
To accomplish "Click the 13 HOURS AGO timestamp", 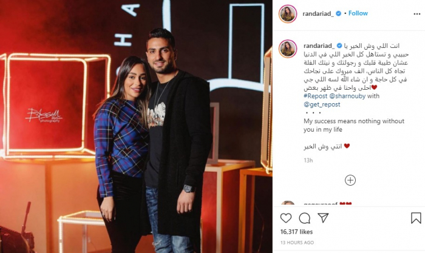I will 297,243.
